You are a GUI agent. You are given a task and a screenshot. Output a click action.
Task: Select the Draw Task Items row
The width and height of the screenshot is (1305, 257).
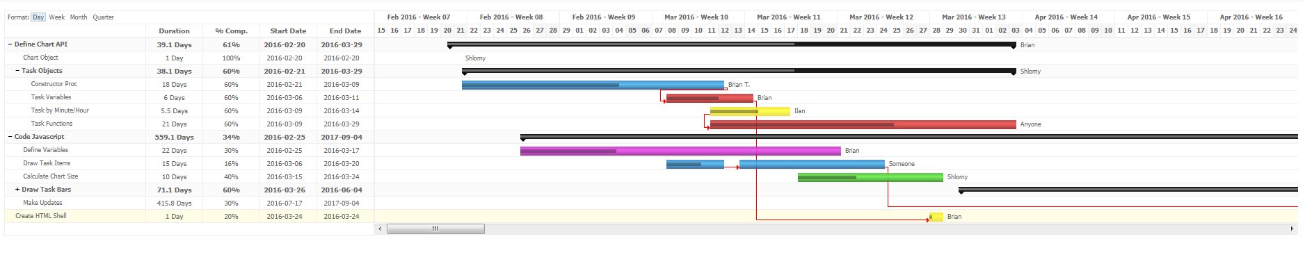[189, 163]
